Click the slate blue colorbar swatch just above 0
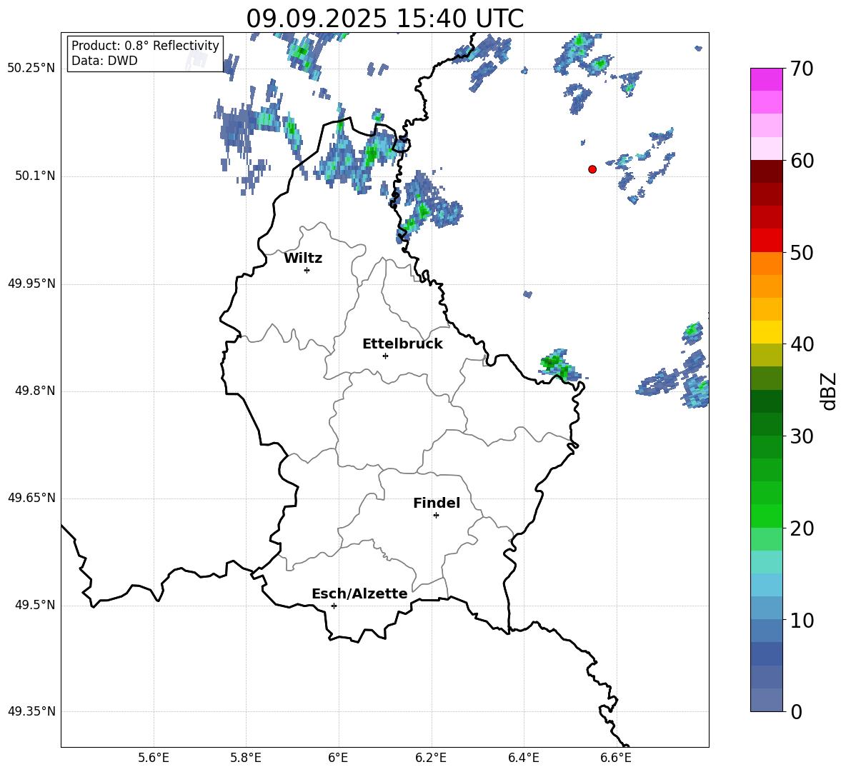This screenshot has height=772, width=846. 767,700
